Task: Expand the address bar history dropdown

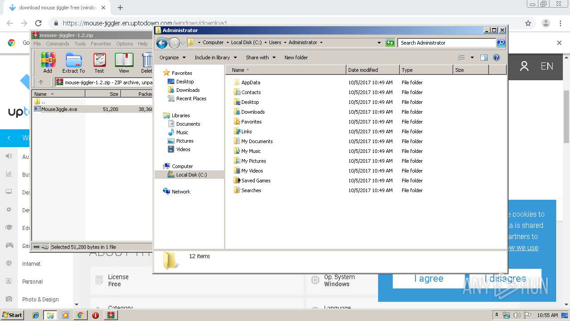Action: click(x=379, y=43)
